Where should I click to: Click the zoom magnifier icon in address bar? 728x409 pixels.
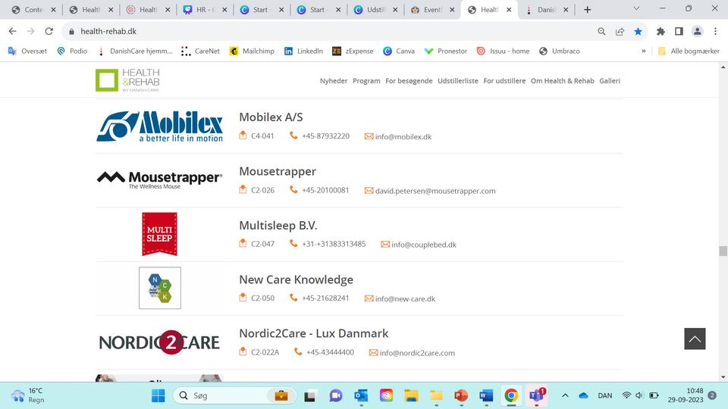click(601, 31)
